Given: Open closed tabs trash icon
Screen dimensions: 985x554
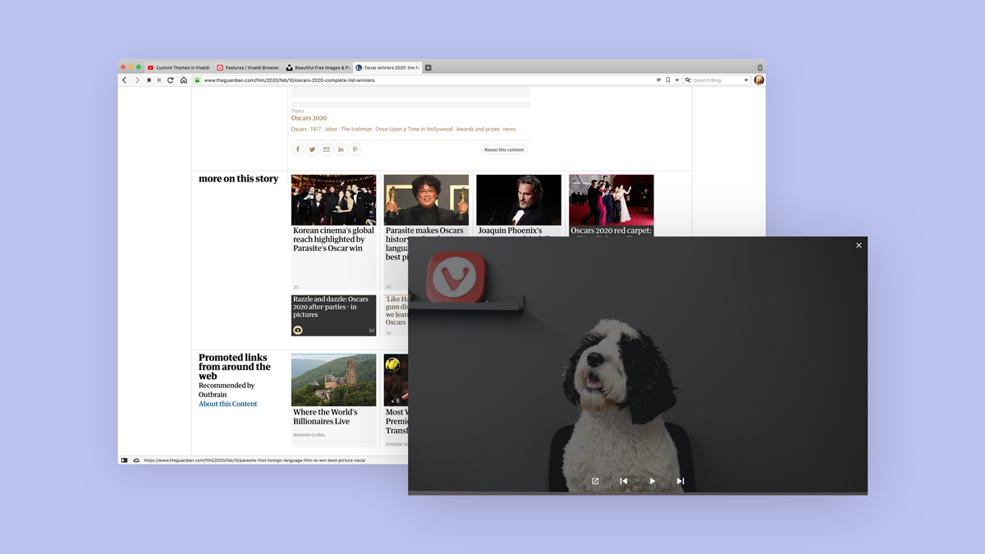Looking at the screenshot, I should point(760,67).
